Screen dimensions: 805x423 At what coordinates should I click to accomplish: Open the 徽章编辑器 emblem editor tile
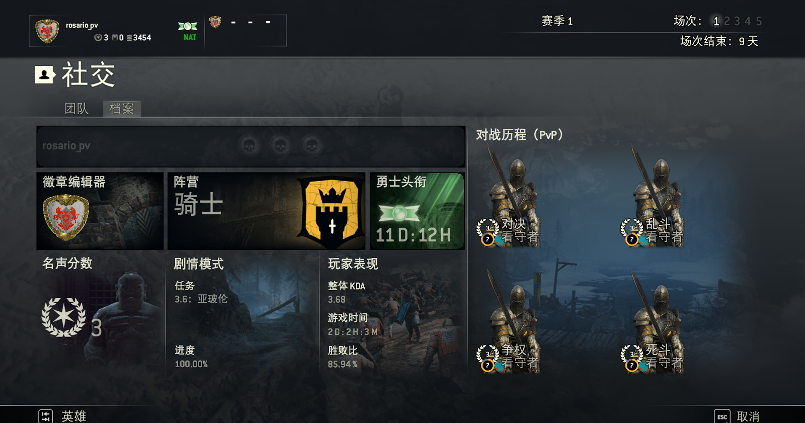coord(100,211)
